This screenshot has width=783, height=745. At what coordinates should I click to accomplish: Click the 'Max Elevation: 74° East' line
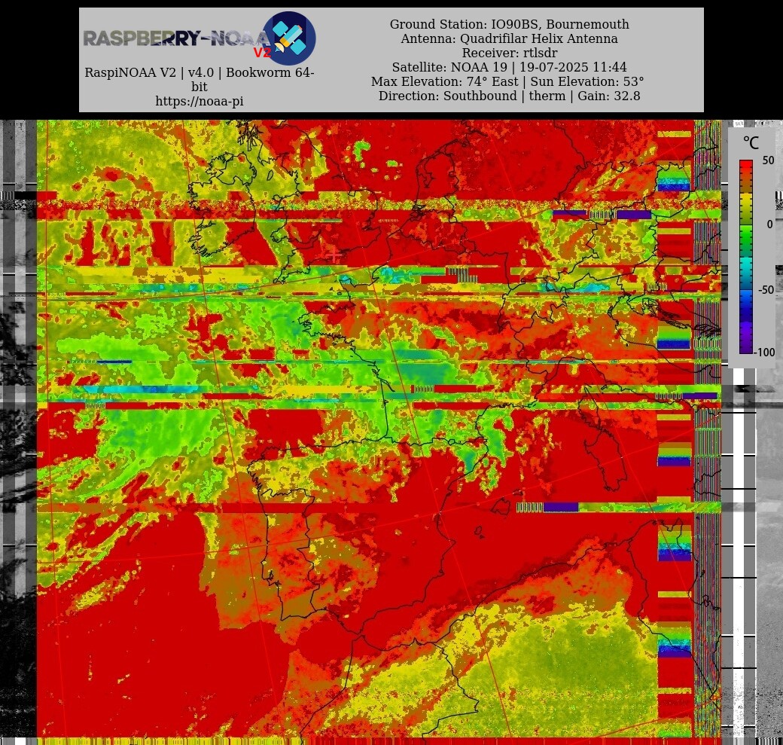507,81
